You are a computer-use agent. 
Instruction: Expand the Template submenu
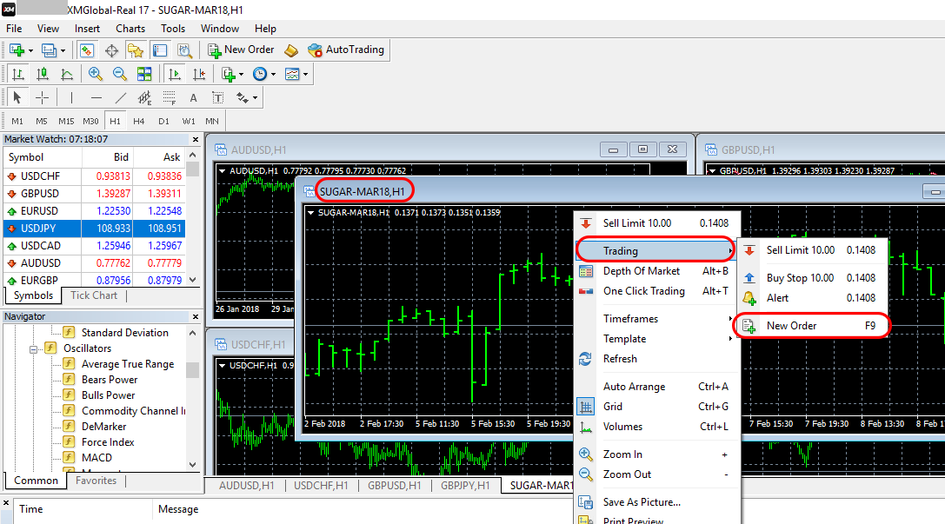pos(657,339)
